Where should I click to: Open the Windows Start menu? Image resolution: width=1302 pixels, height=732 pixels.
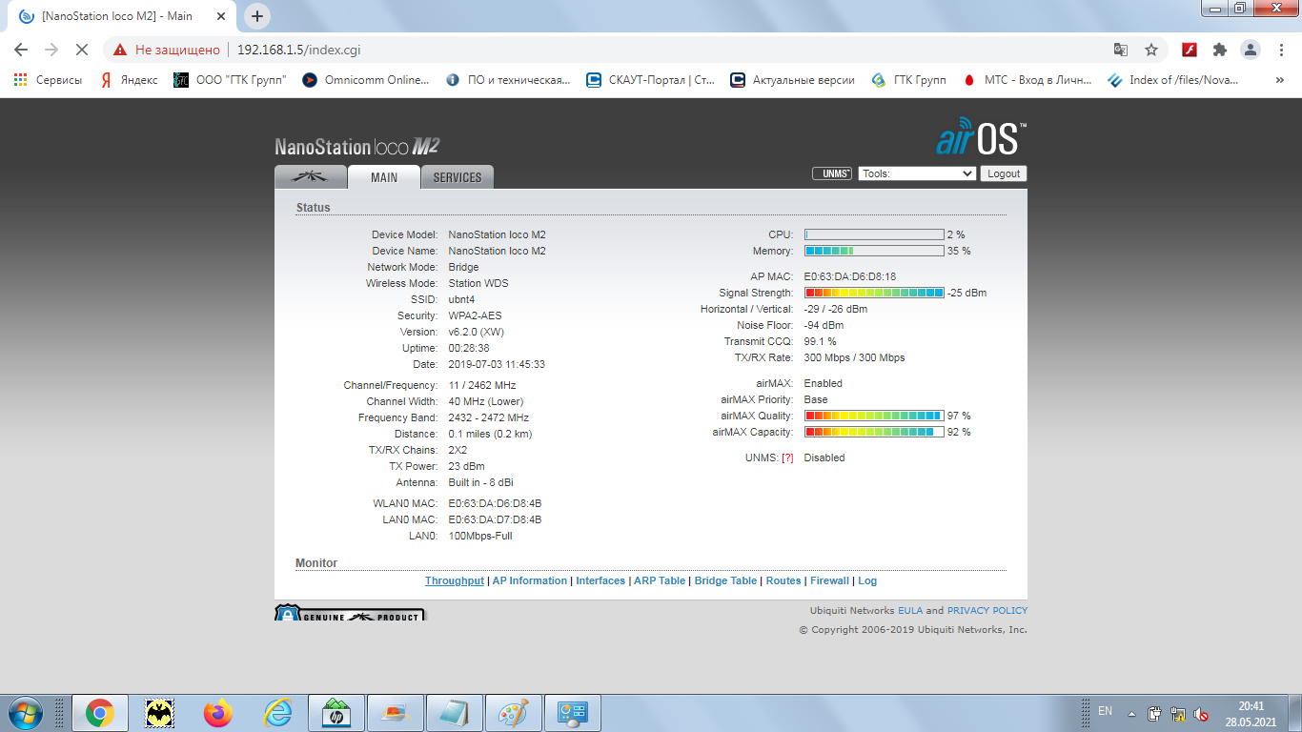[24, 713]
